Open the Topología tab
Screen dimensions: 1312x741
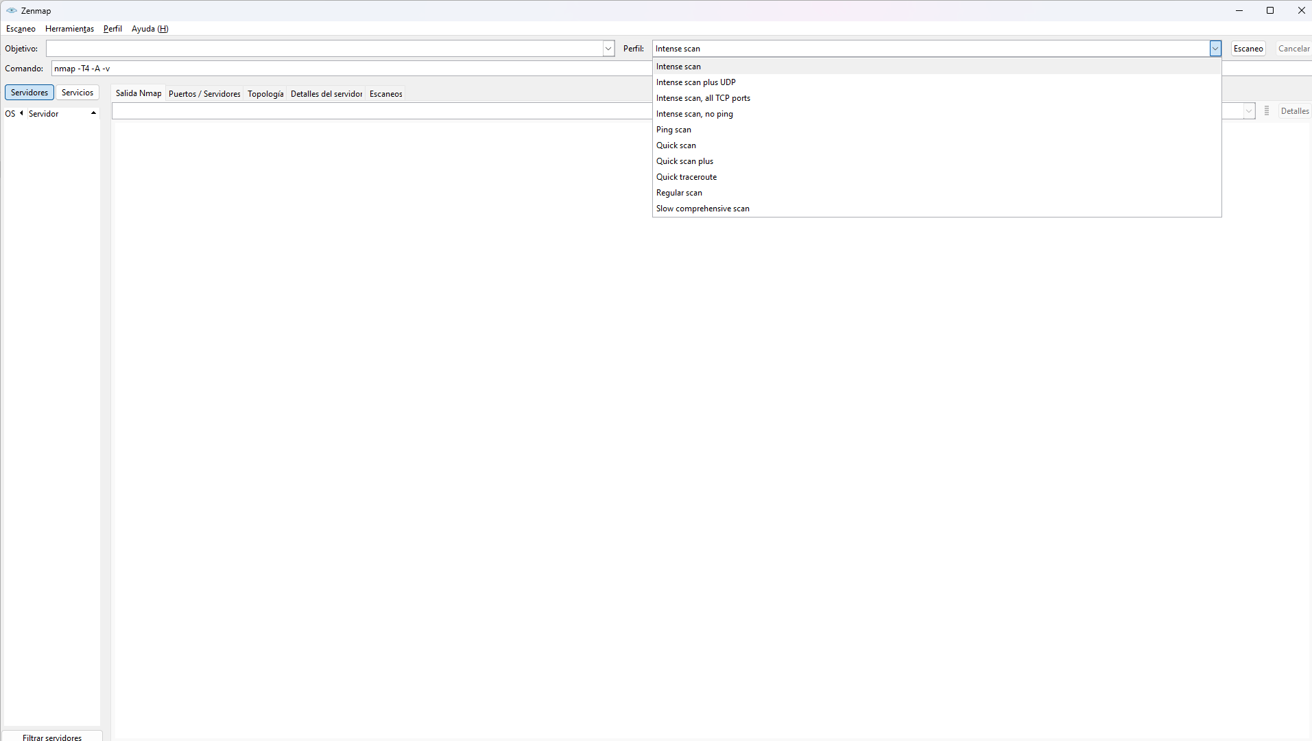pyautogui.click(x=265, y=94)
